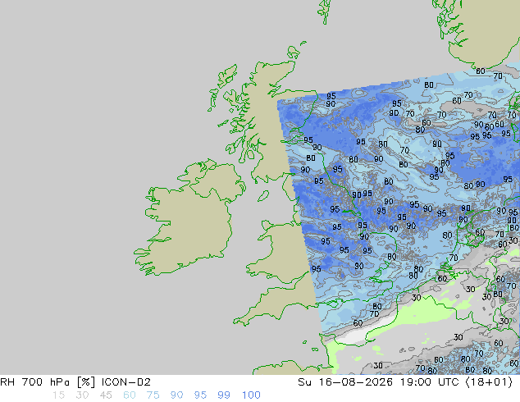520x402 pixels.
Task: Click legend scale value 99
Action: [224, 395]
